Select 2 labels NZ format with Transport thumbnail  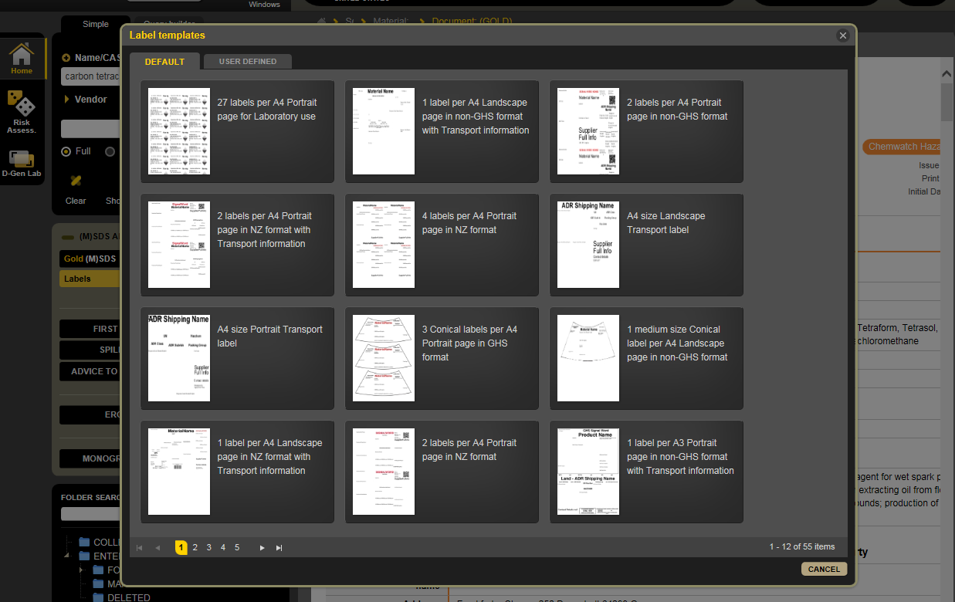pyautogui.click(x=179, y=245)
